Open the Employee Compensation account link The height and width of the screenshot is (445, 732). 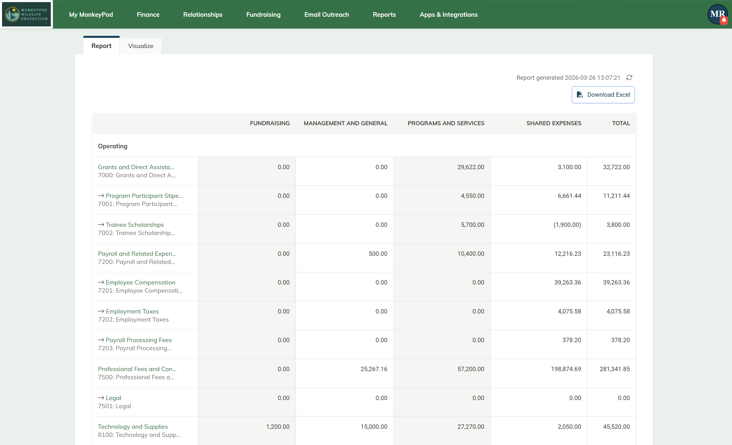[x=140, y=282]
